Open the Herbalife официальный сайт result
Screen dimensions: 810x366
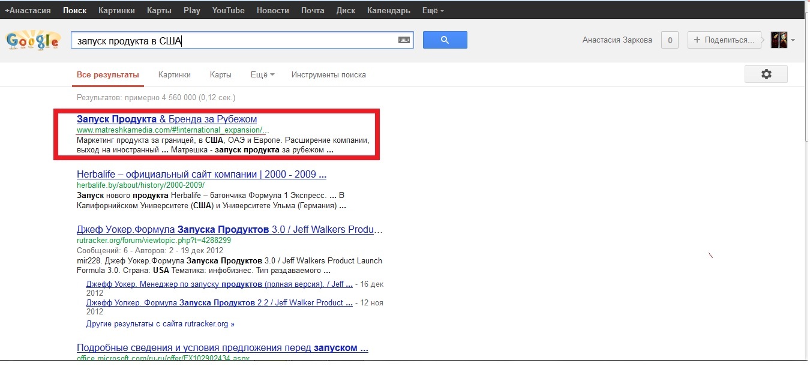point(202,175)
